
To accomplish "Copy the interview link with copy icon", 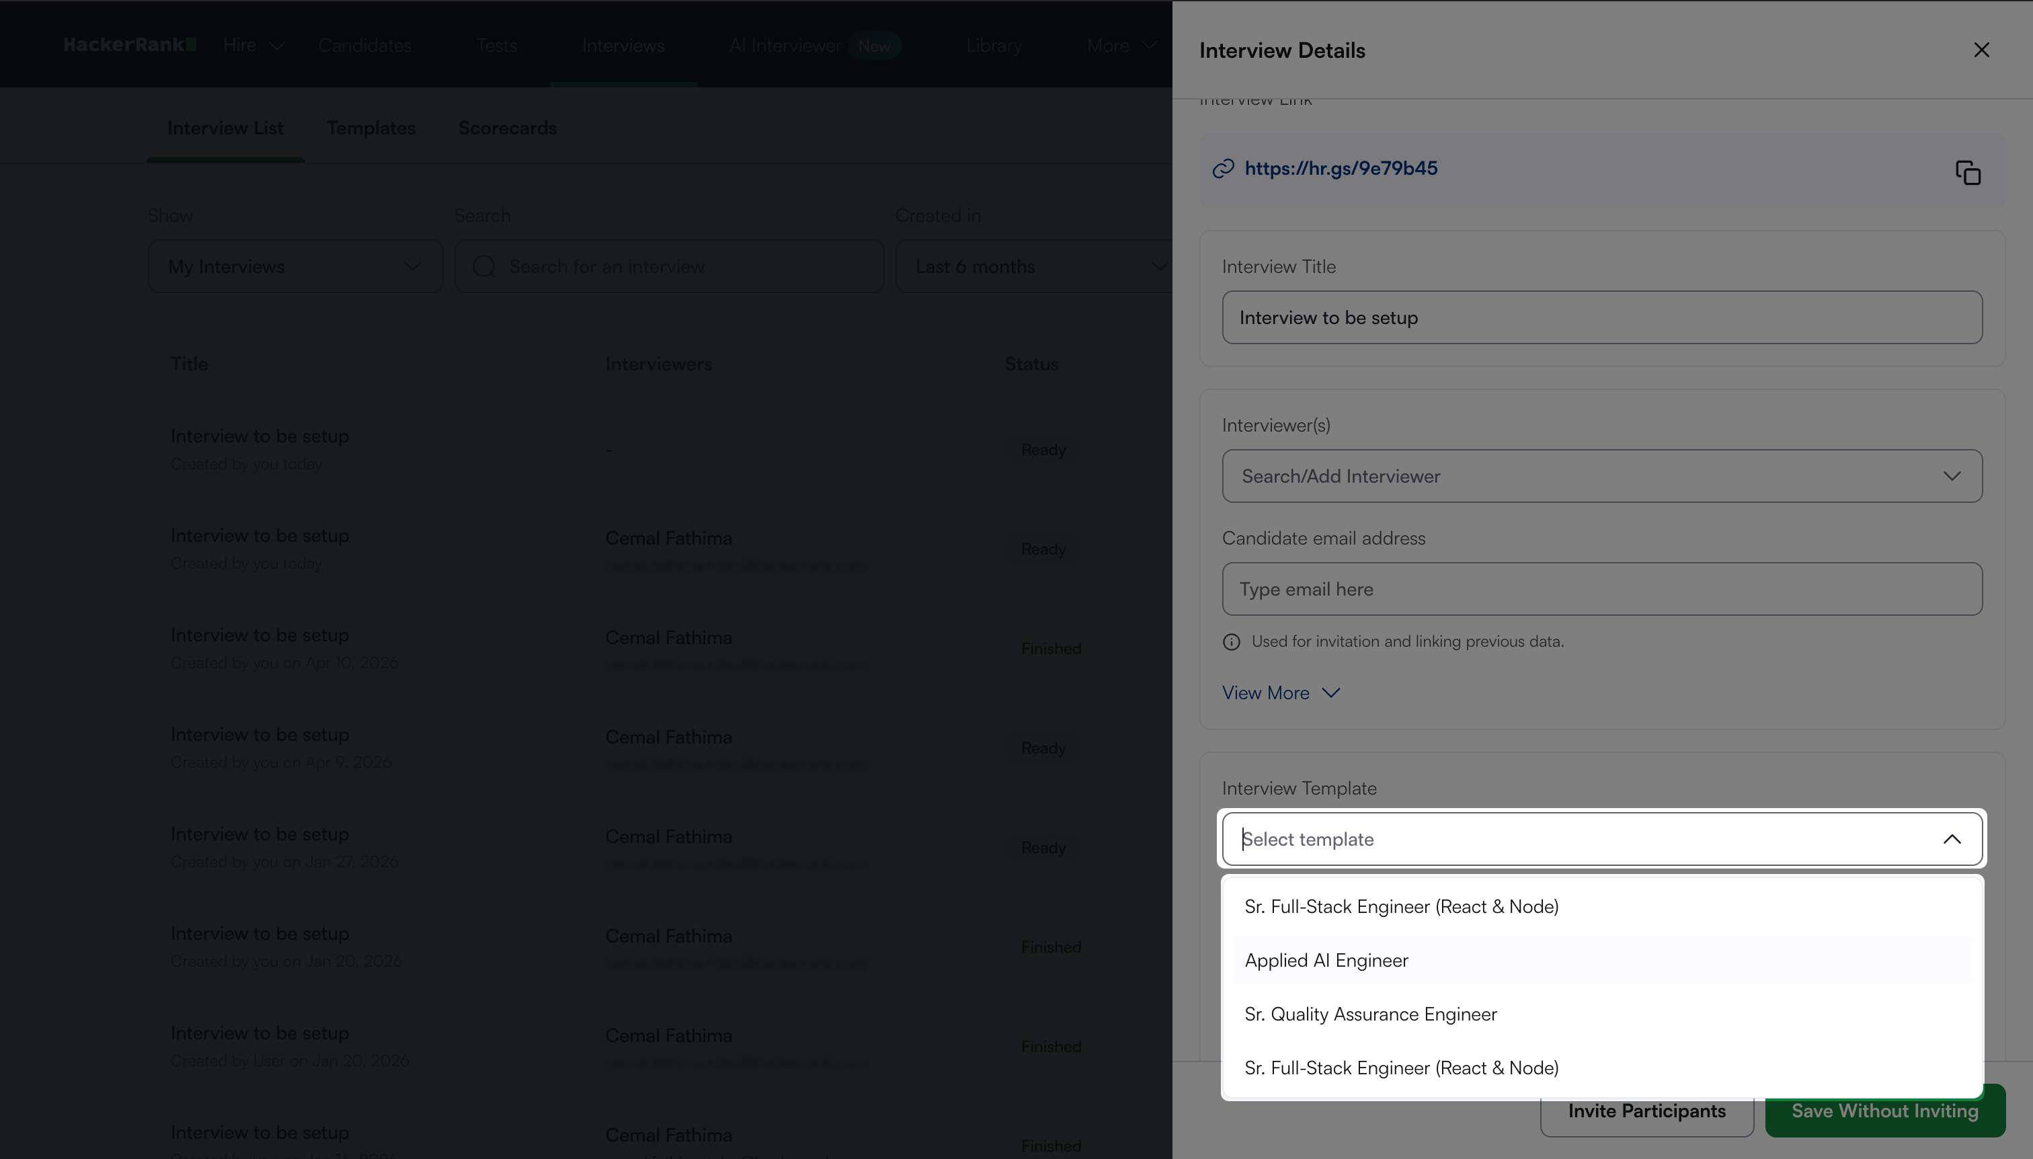I will 1968,172.
